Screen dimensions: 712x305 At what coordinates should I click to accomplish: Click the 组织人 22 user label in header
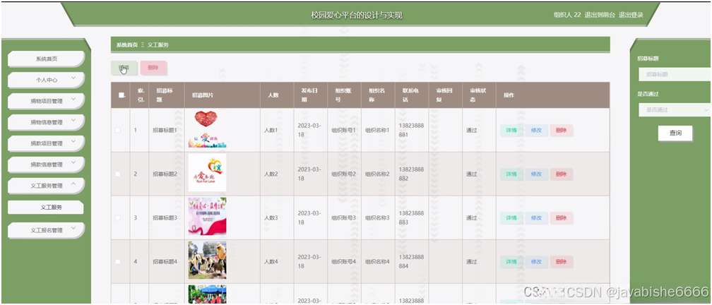(567, 15)
